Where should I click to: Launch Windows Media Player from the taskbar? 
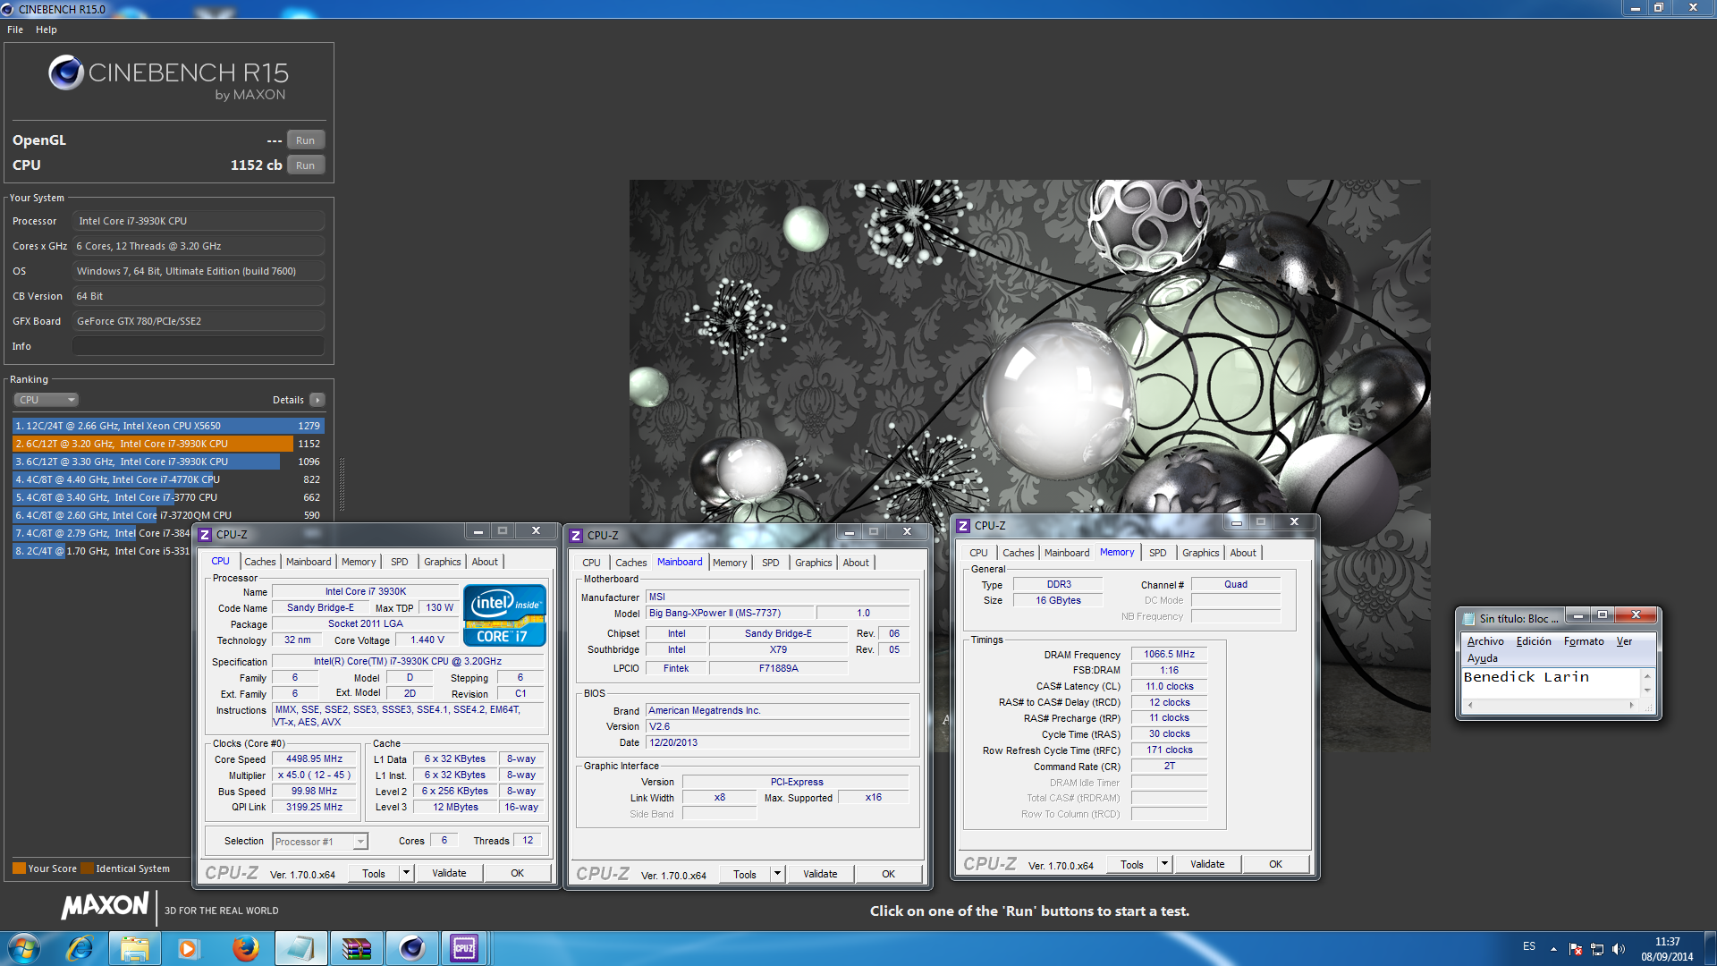189,948
